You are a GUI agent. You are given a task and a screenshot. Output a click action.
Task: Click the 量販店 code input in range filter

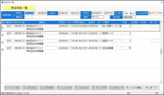[28, 17]
